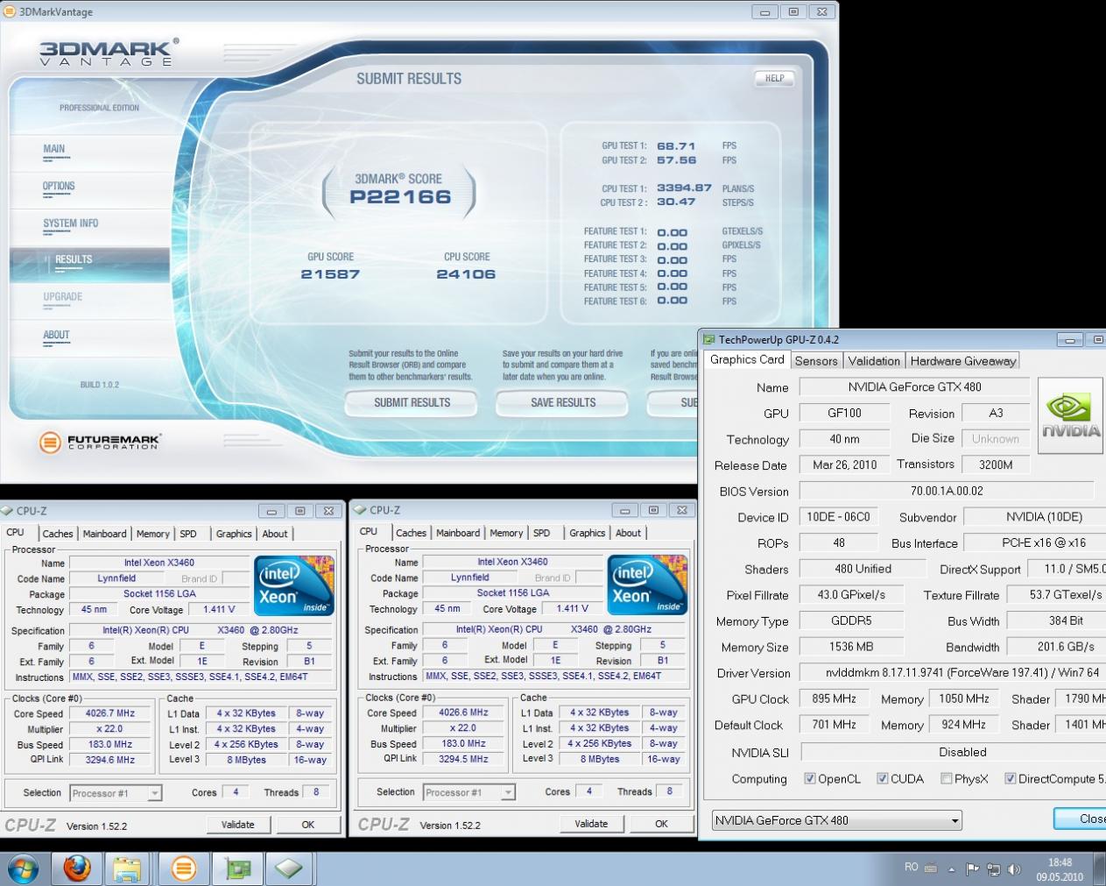
Task: Open Processor selection dropdown in left CPU-Z
Action: tap(116, 793)
